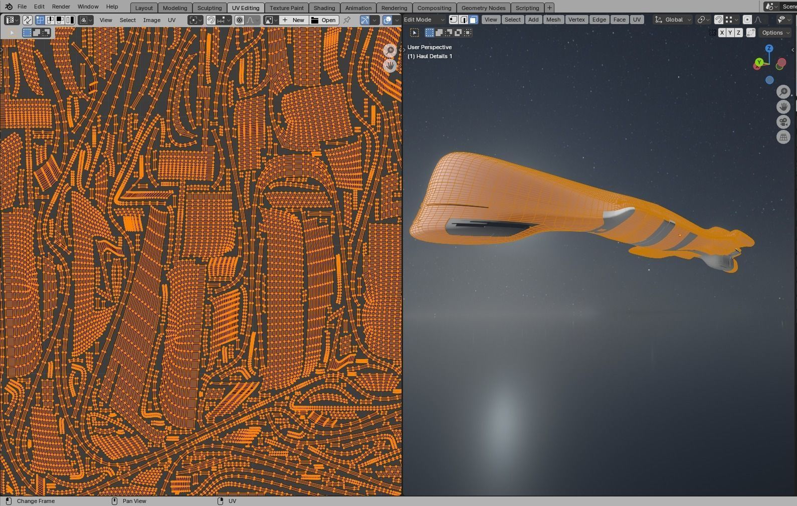This screenshot has height=506, width=797.
Task: Open the UV editor Image menu
Action: 152,20
